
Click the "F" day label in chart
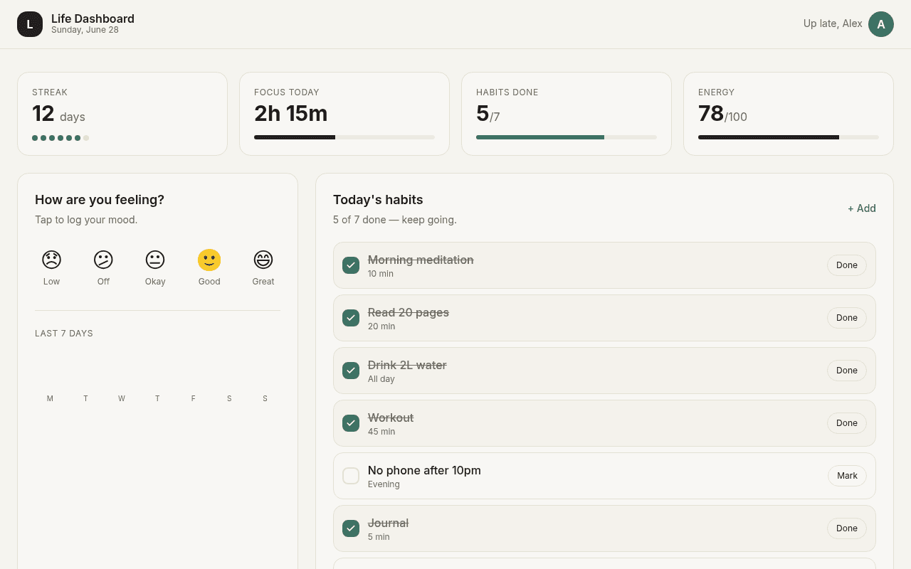[193, 399]
